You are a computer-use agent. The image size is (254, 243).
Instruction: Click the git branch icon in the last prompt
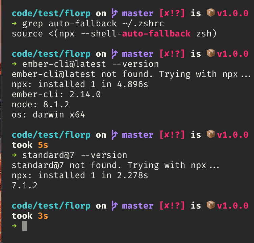coord(115,206)
